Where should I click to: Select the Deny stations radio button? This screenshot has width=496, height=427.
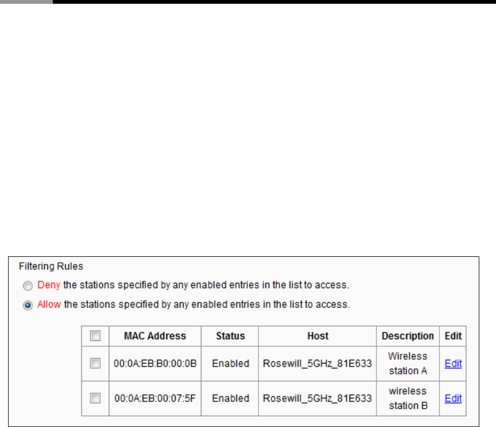[28, 286]
